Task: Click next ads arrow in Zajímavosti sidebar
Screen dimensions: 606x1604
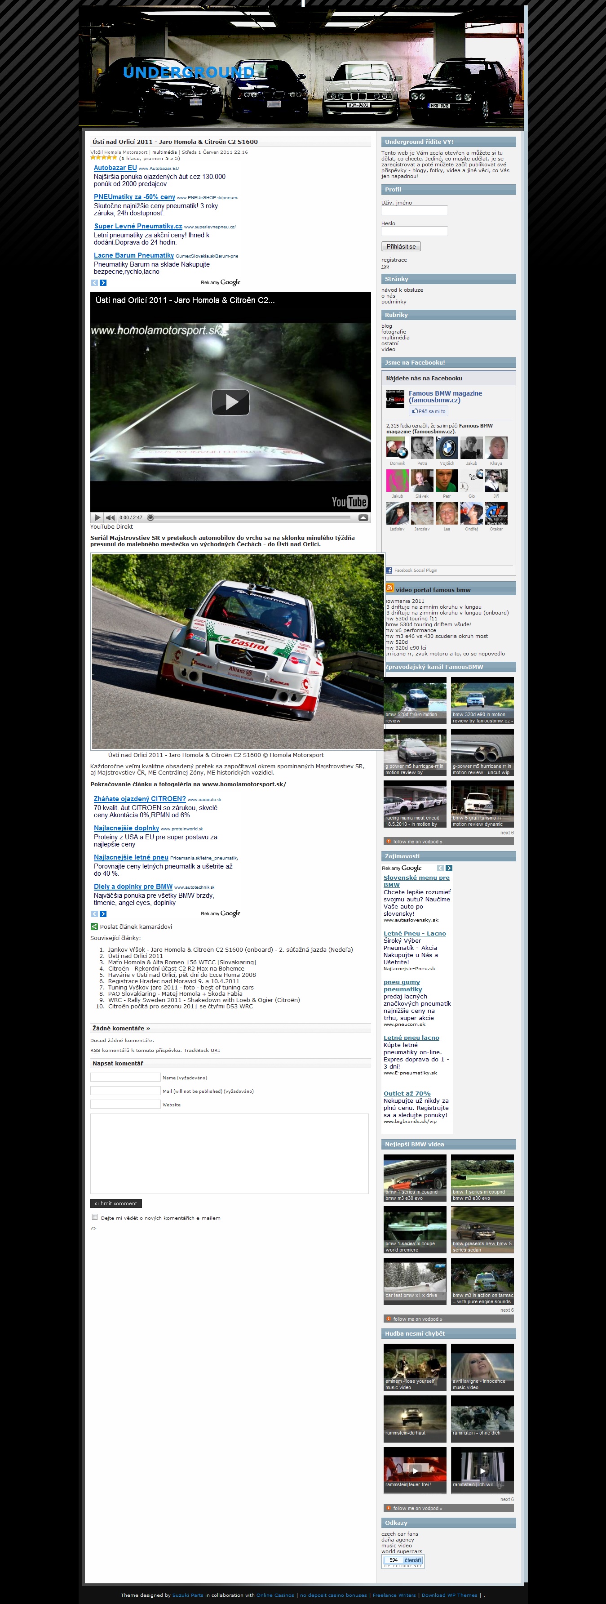Action: (x=449, y=868)
